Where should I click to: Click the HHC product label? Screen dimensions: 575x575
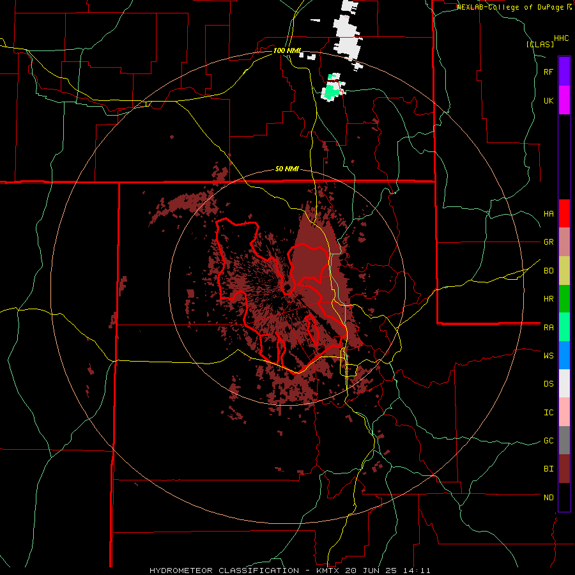click(x=562, y=38)
